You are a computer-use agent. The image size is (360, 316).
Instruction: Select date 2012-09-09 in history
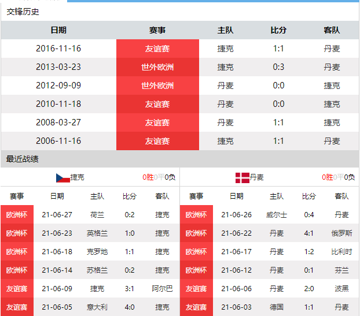[58, 85]
